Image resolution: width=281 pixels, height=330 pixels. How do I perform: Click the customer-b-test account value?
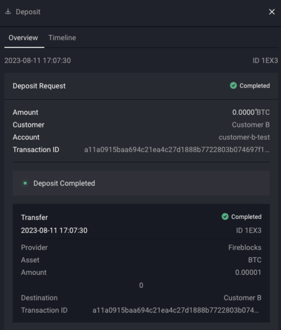[244, 137]
